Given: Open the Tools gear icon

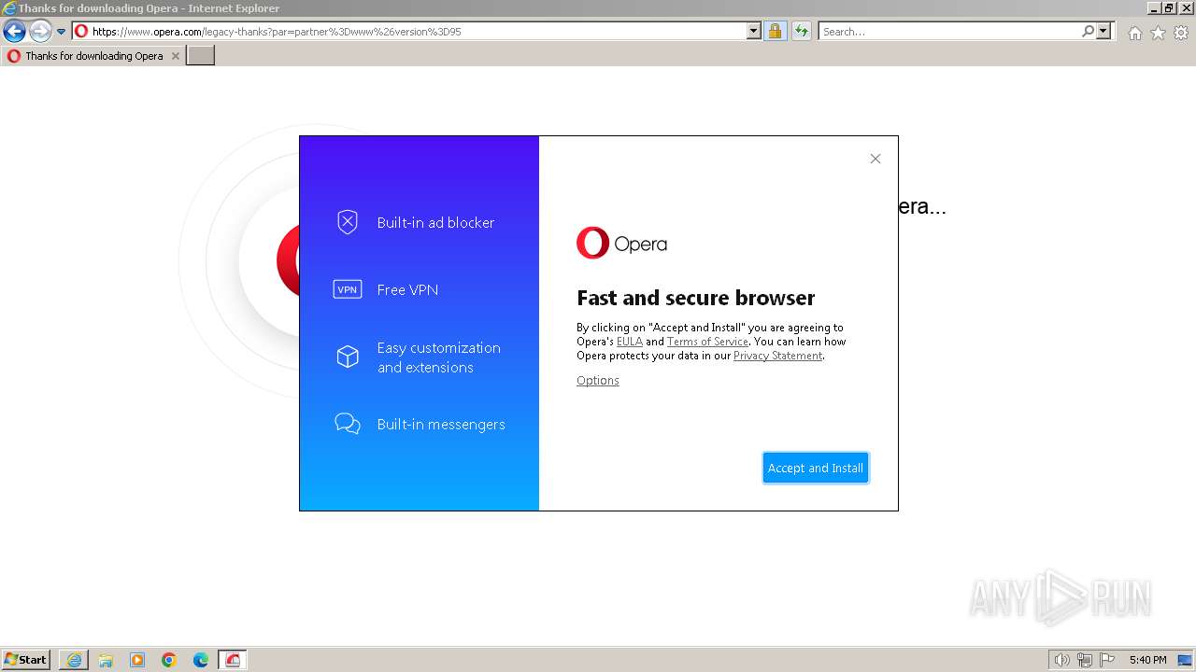Looking at the screenshot, I should [1181, 33].
